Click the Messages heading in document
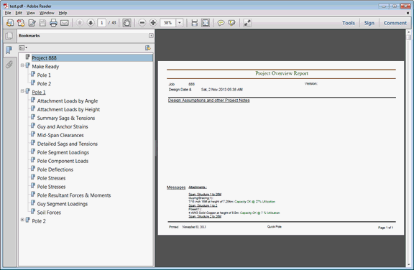The height and width of the screenshot is (270, 414). pyautogui.click(x=176, y=187)
